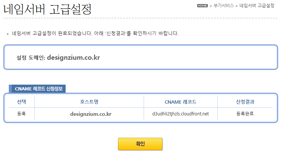Image resolution: width=287 pixels, height=159 pixels.
Task: Click the domain name in the 설정 도메인 box
Action: pyautogui.click(x=74, y=58)
